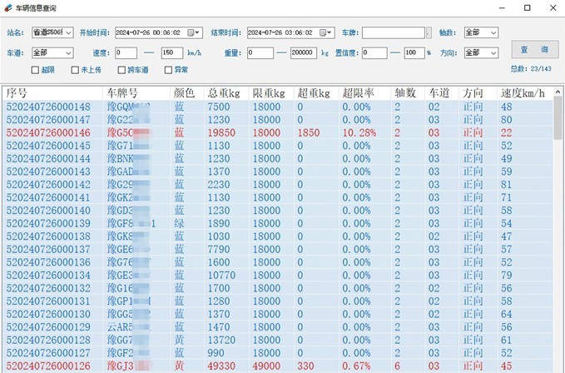This screenshot has height=373, width=565.
Task: Check the 异常 abnormal checkbox
Action: pyautogui.click(x=168, y=70)
